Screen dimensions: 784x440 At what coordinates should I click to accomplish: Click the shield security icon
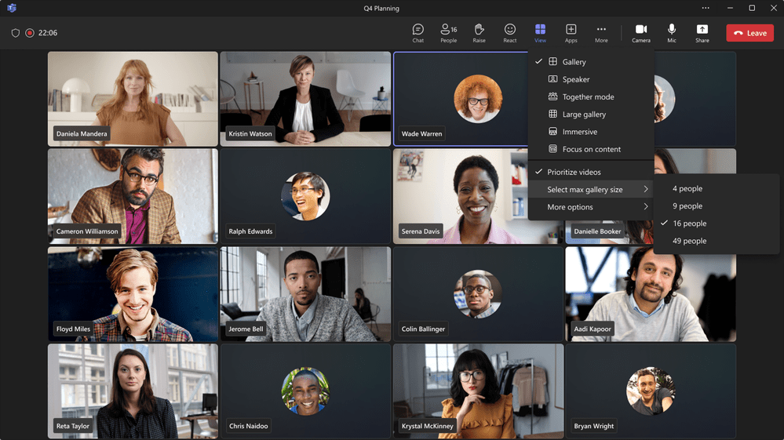pyautogui.click(x=15, y=33)
